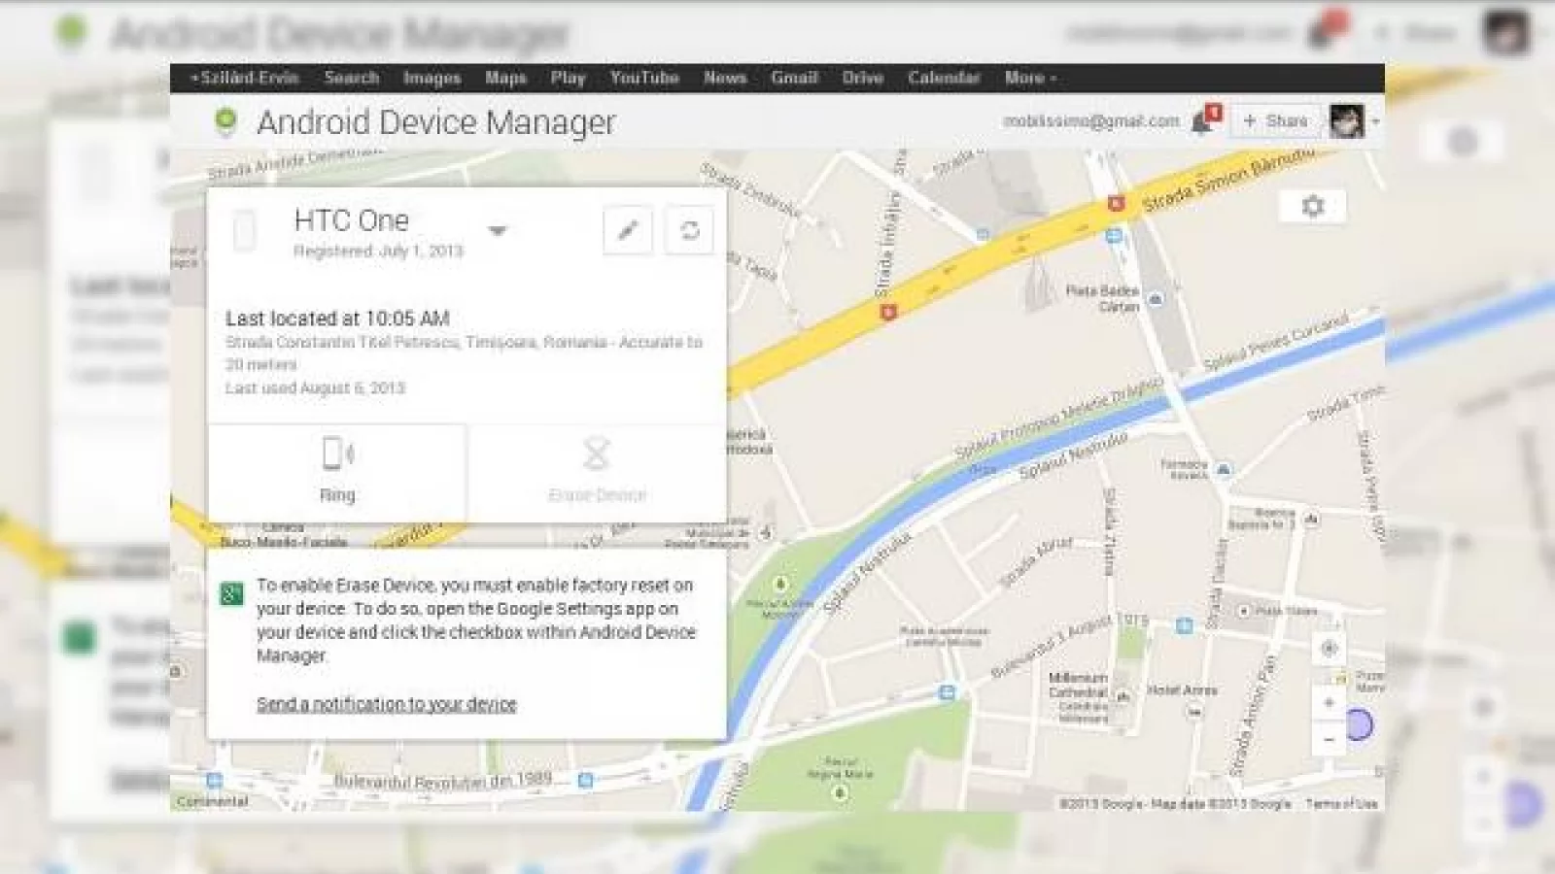The image size is (1555, 874).
Task: Click the mobilissimo@gmail.com account address
Action: click(x=1091, y=121)
